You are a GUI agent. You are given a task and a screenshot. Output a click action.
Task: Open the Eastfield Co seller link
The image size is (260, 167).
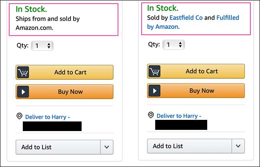[186, 18]
